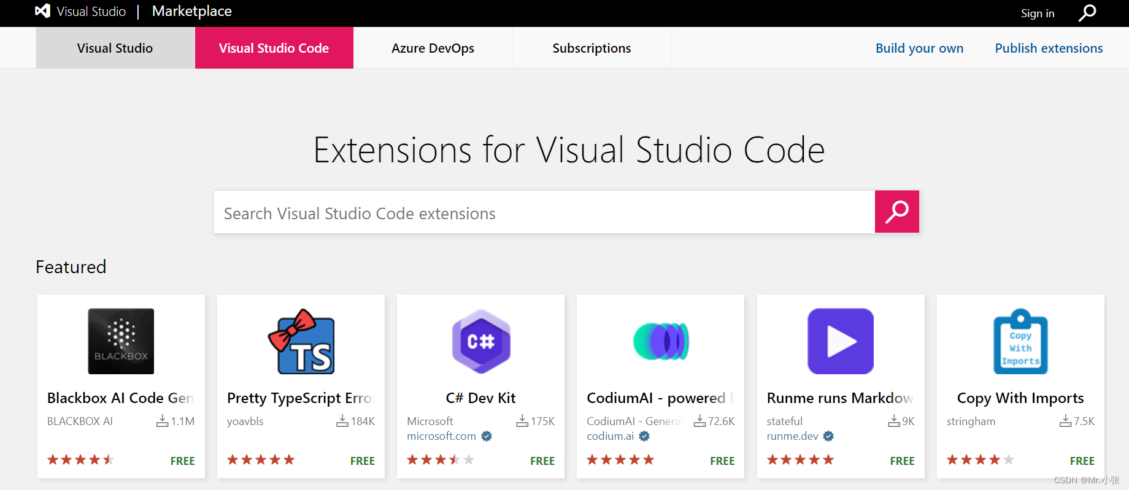The image size is (1129, 490).
Task: Open the Runme runs Markdown title
Action: point(840,398)
